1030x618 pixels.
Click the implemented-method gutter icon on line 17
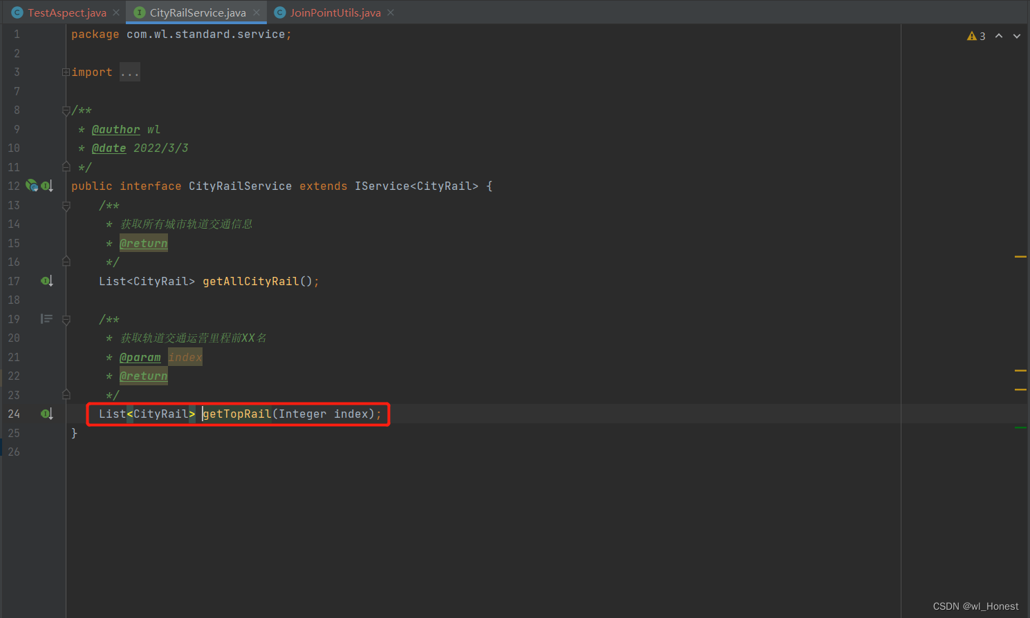click(47, 280)
